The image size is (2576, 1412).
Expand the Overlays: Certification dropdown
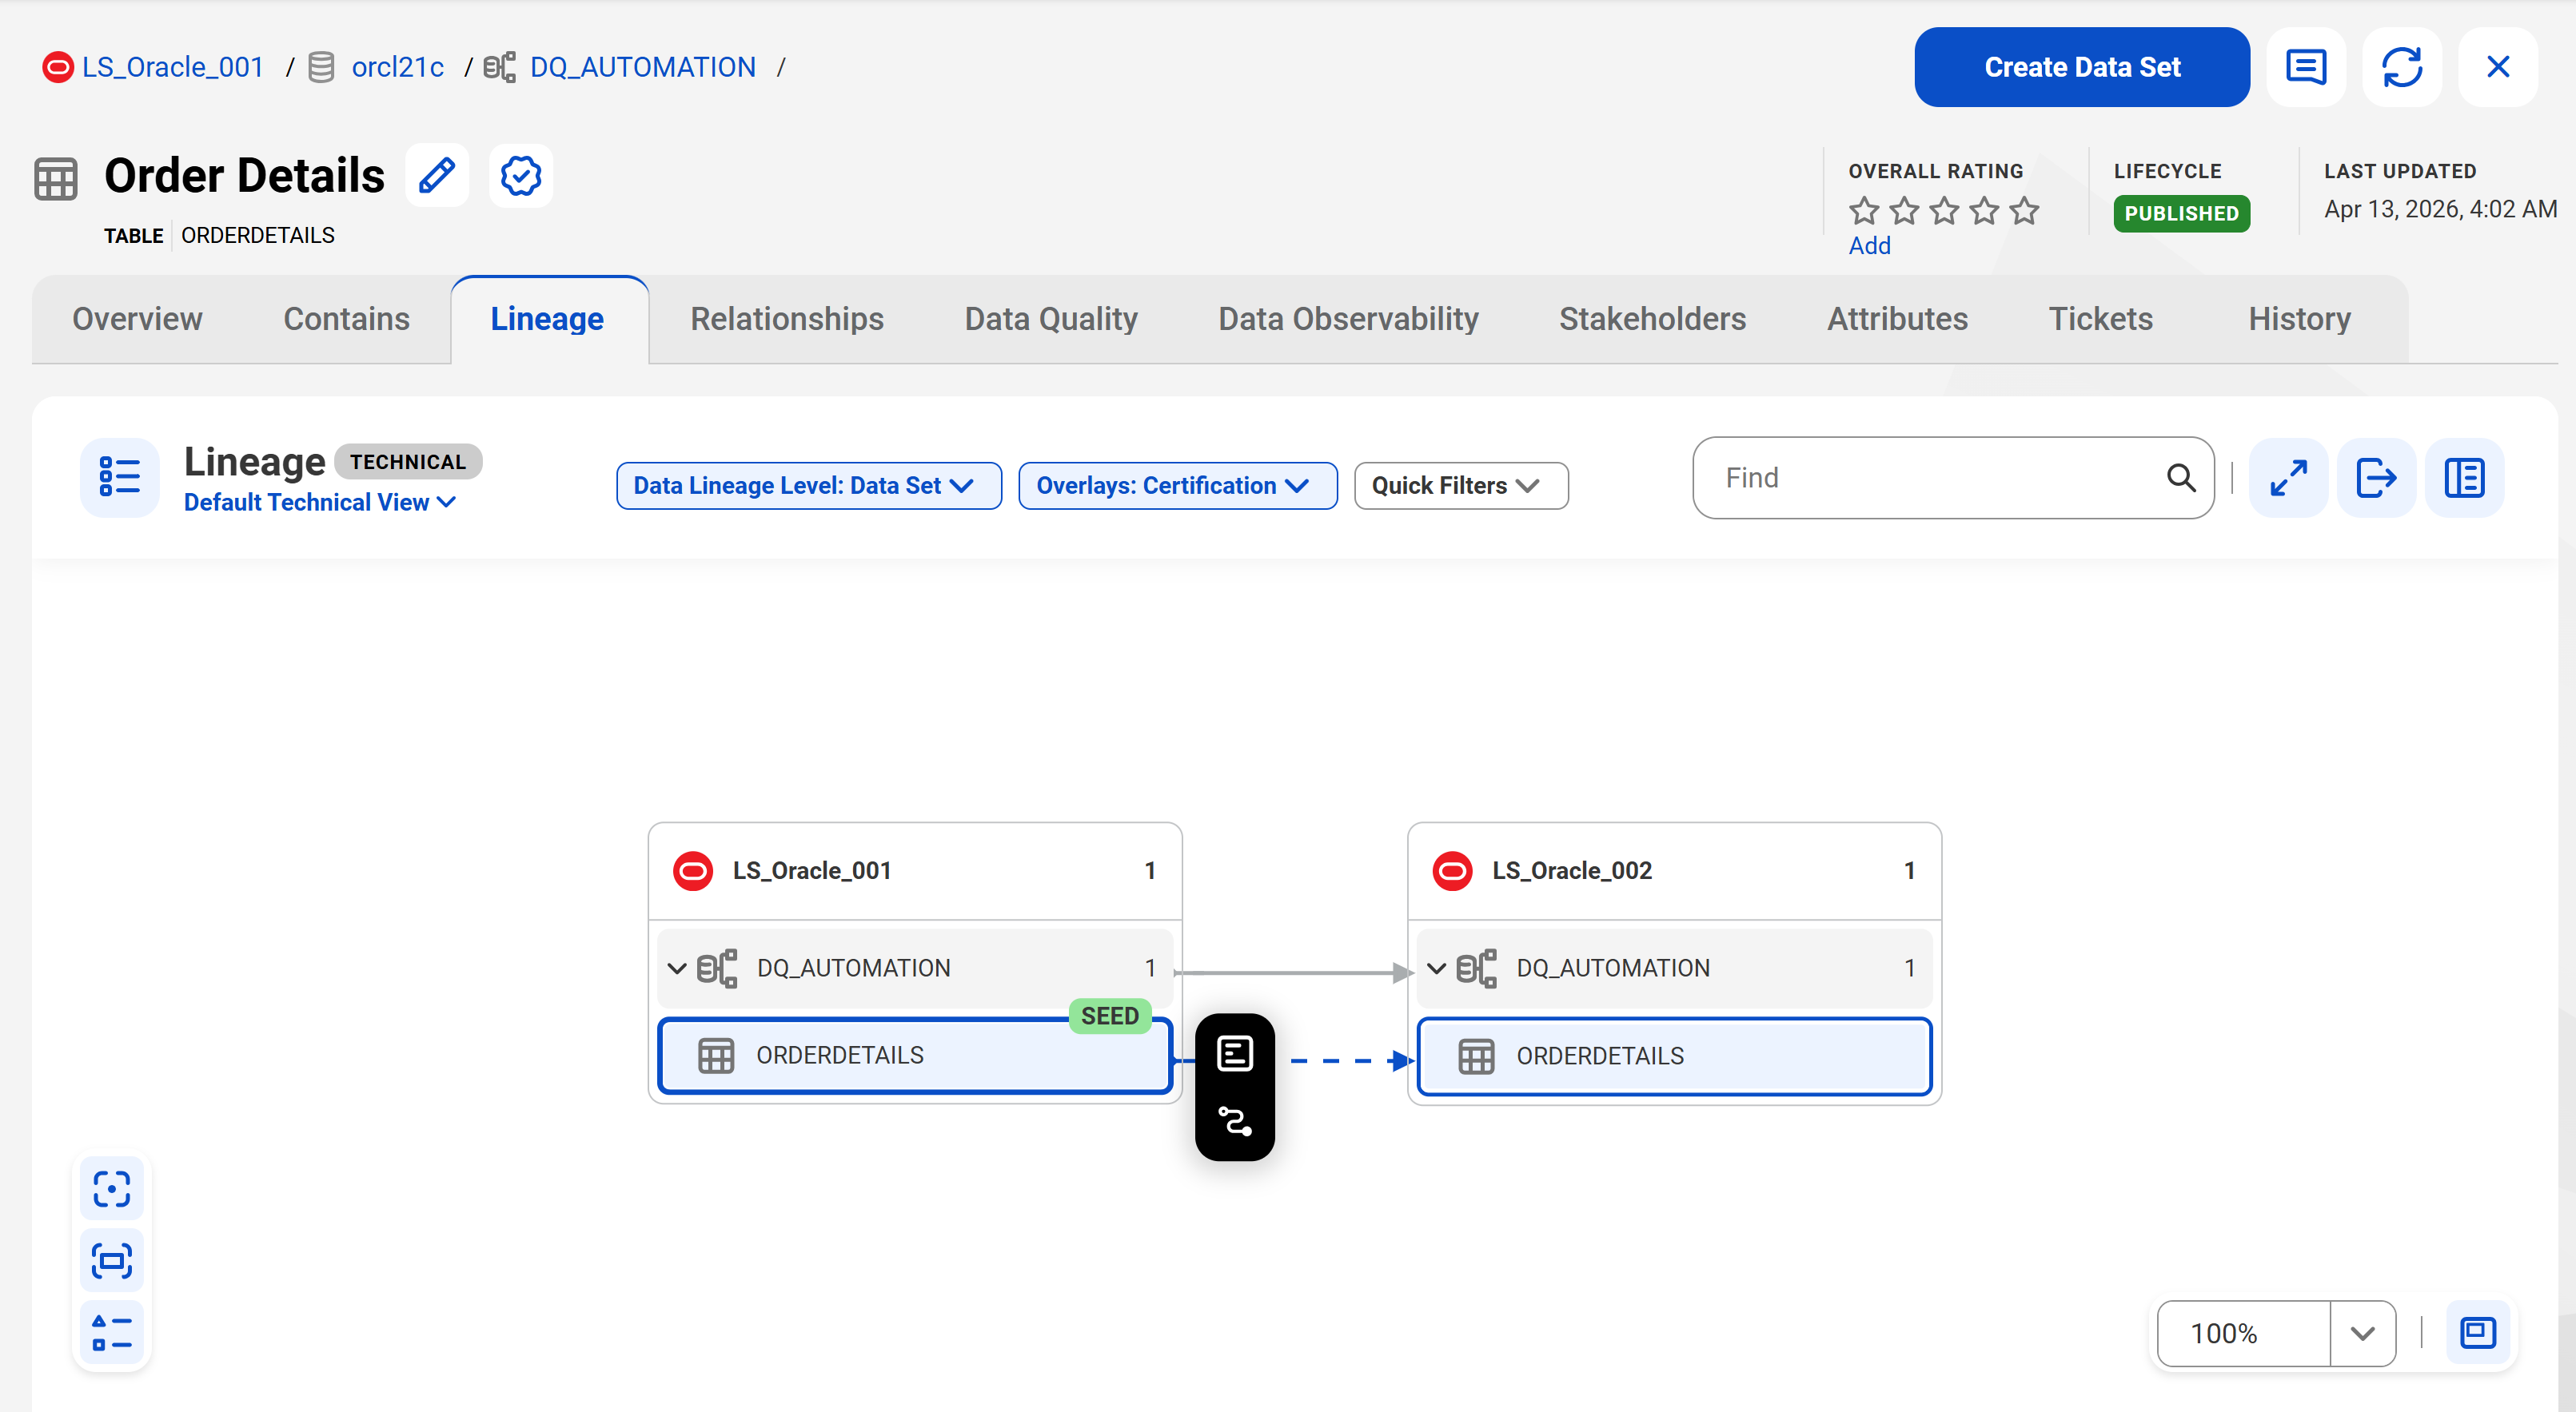tap(1177, 486)
